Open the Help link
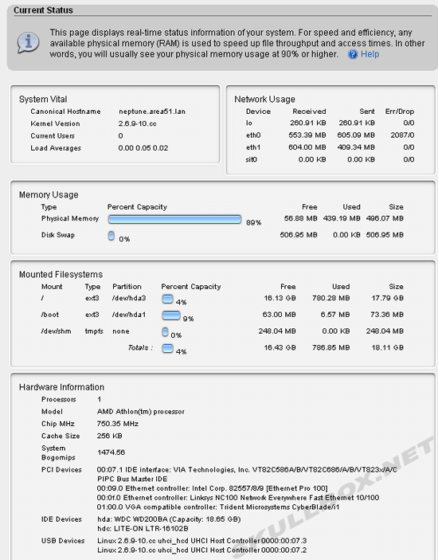Image resolution: width=438 pixels, height=560 pixels. 370,54
